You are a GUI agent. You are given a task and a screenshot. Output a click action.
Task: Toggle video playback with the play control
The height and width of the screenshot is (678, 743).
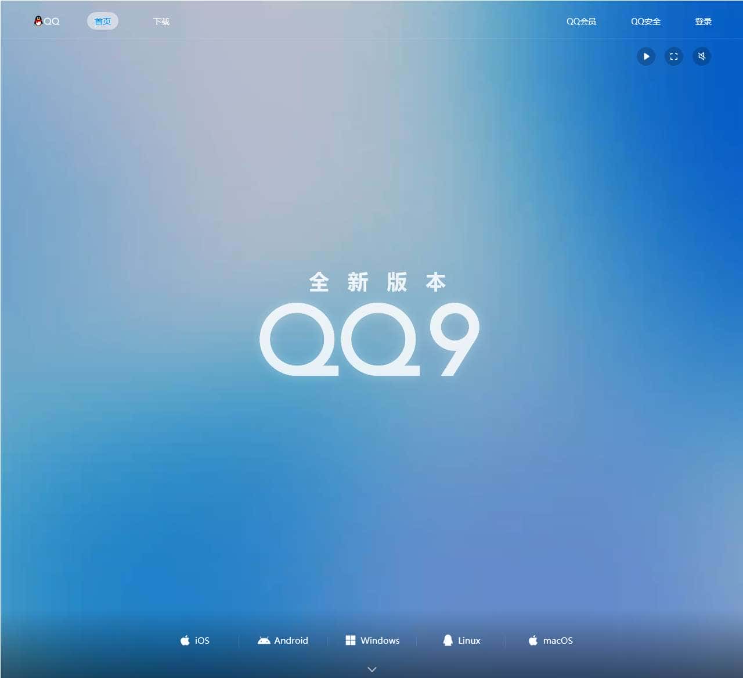click(646, 56)
